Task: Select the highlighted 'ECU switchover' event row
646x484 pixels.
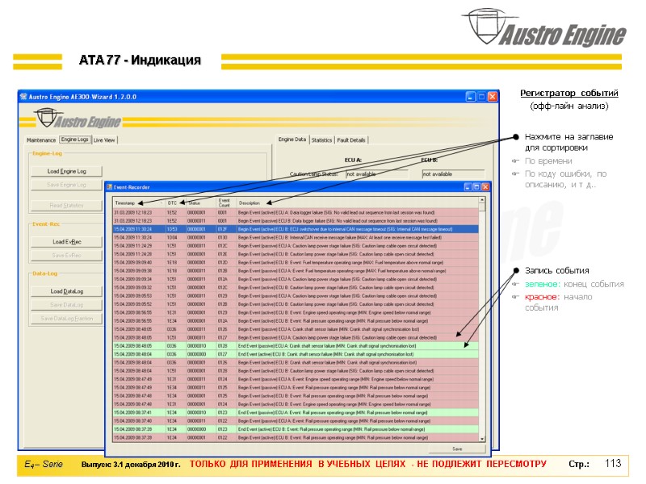Action: pyautogui.click(x=296, y=229)
